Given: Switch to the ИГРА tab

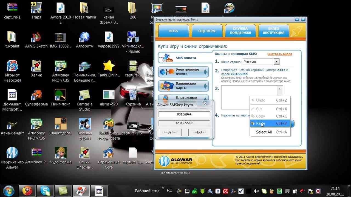Looking at the screenshot, I should pos(174,31).
